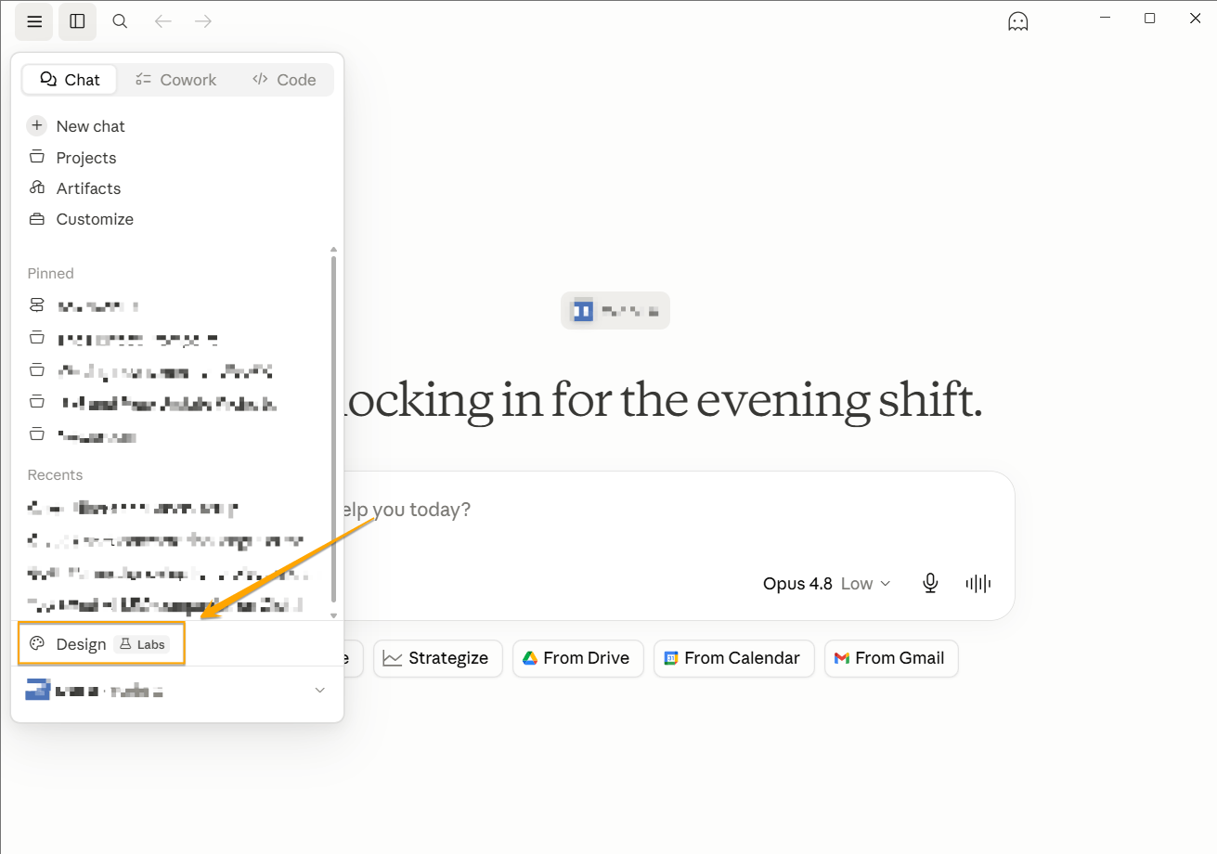Click the Projects folder icon

click(x=37, y=157)
